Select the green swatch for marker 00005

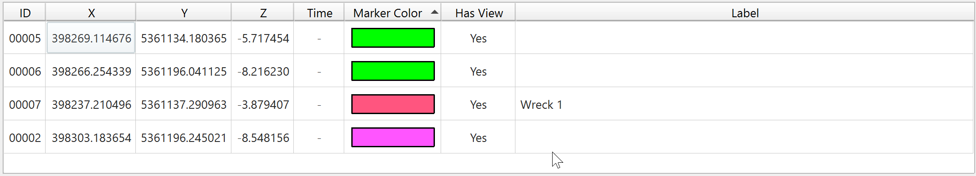point(393,38)
